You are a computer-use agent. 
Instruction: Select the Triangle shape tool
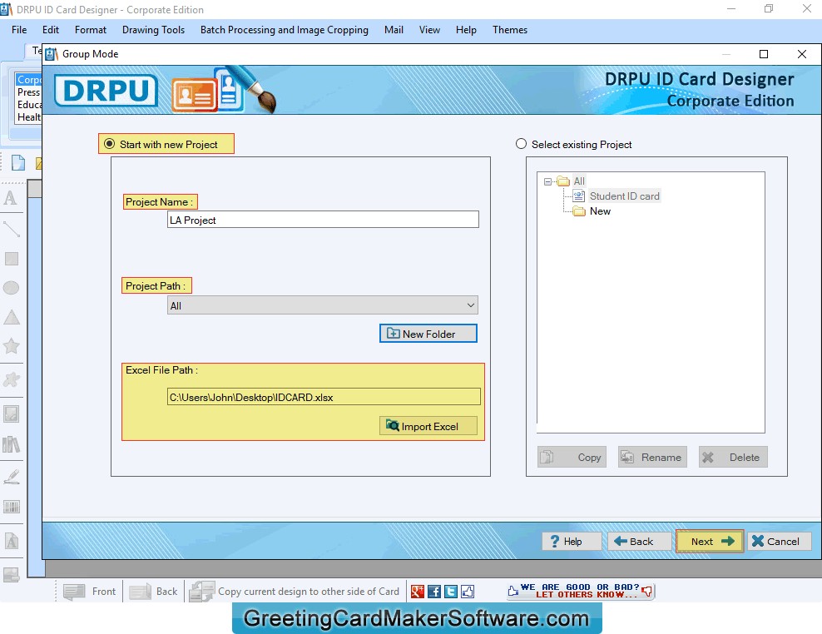point(12,317)
